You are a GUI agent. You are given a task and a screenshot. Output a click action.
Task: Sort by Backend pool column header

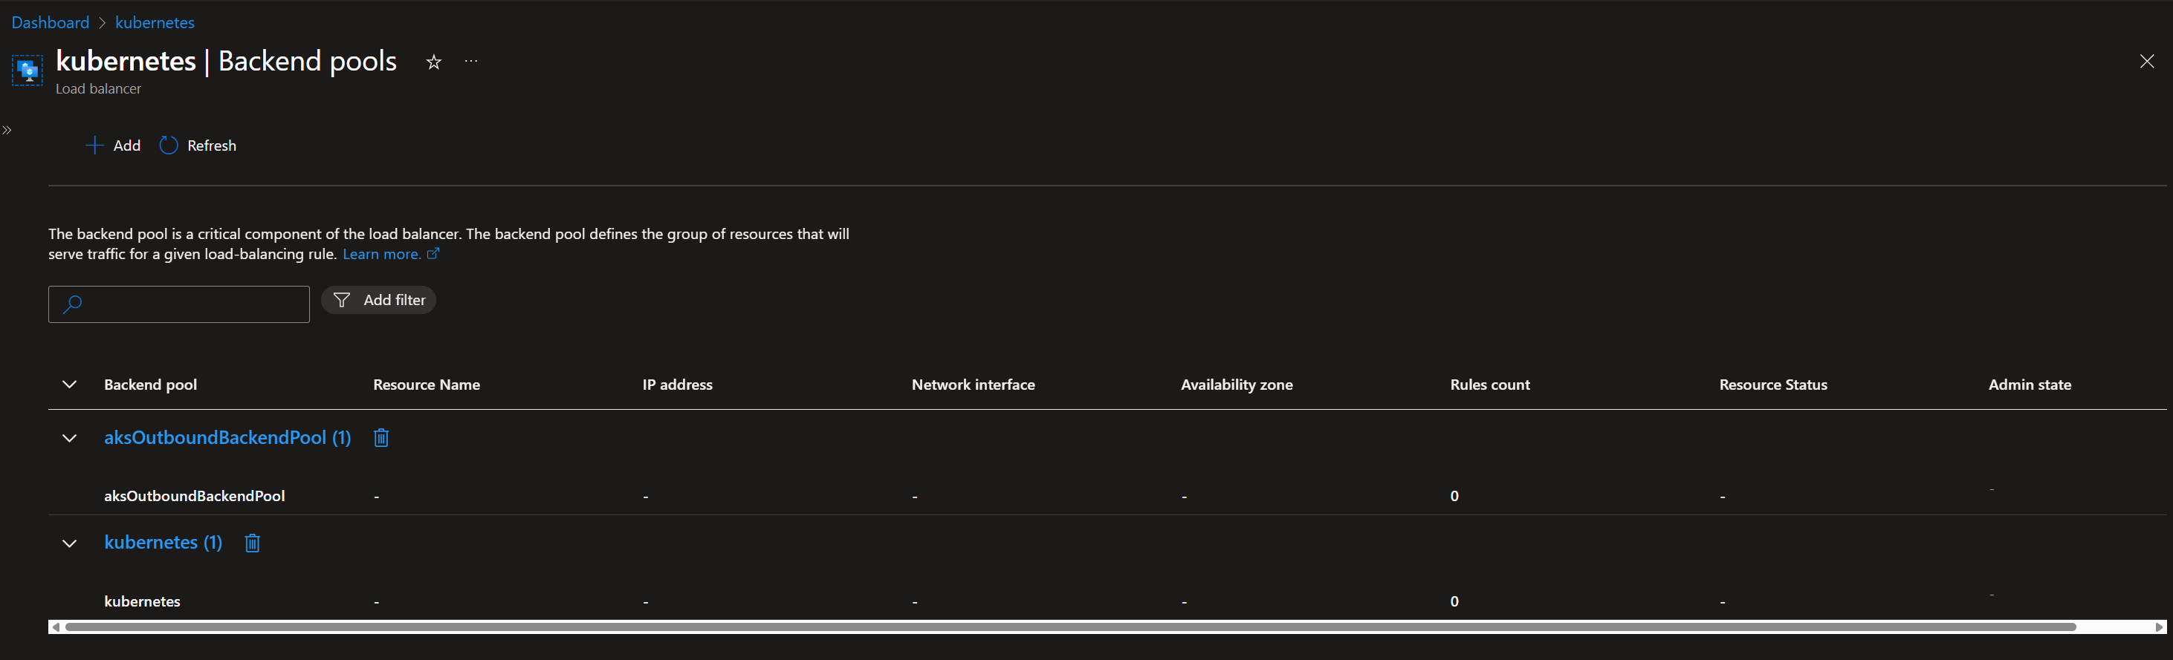point(150,385)
